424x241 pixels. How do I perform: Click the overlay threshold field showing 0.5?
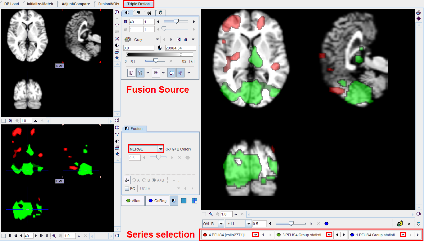260,224
